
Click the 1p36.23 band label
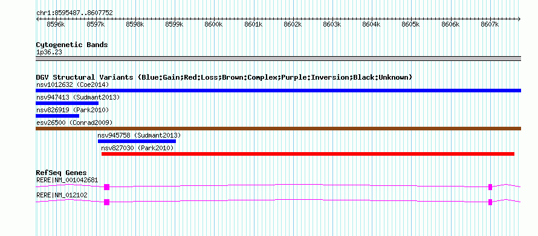coord(49,53)
